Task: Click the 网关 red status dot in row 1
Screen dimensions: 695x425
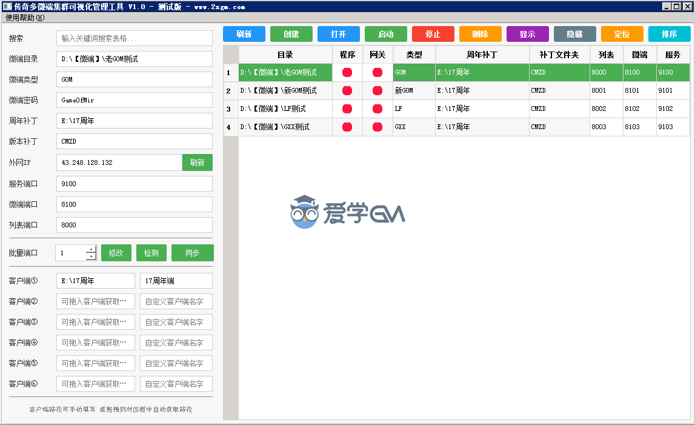Action: tap(377, 73)
